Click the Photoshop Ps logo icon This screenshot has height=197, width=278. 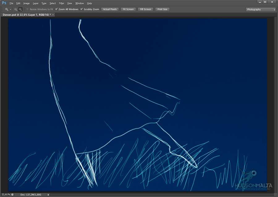4,3
